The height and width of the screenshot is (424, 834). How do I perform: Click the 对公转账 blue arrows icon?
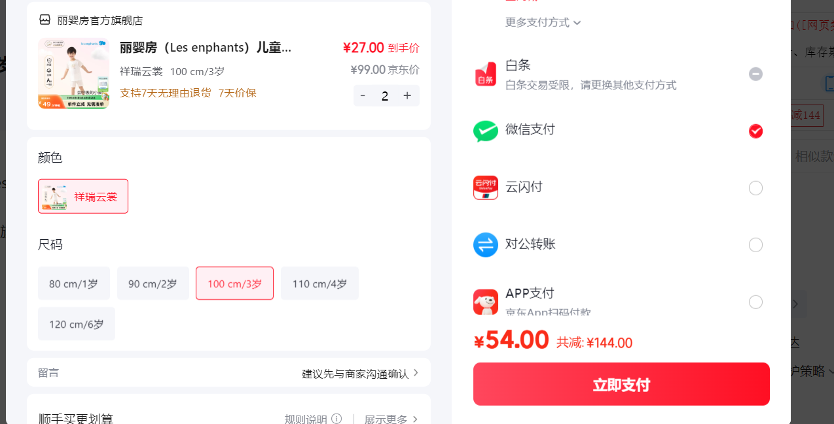click(486, 245)
